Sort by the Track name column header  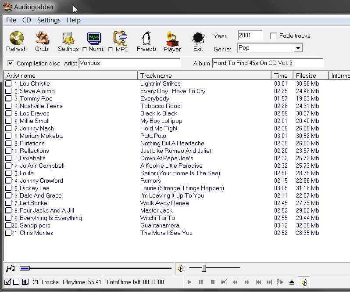tap(204, 76)
